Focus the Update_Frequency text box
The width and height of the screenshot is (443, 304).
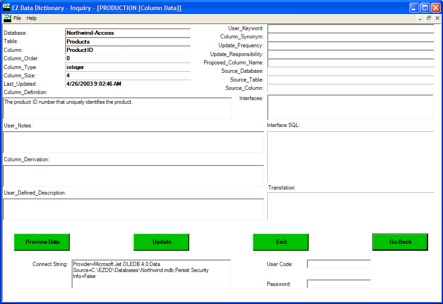pos(350,46)
